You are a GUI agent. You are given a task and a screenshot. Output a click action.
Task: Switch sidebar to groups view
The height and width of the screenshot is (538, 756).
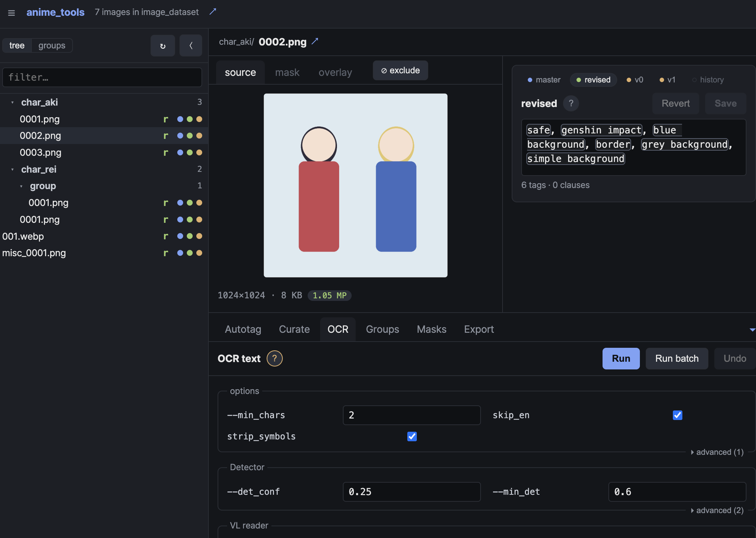[x=52, y=45]
